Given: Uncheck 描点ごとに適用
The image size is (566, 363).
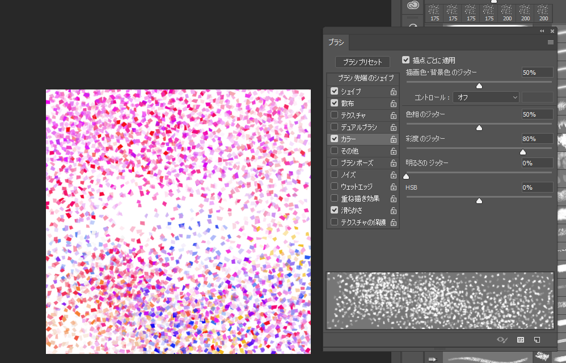Looking at the screenshot, I should point(406,59).
